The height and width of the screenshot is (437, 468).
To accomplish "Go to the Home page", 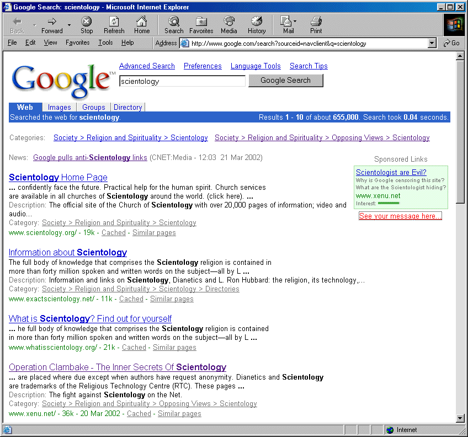I will pyautogui.click(x=142, y=25).
